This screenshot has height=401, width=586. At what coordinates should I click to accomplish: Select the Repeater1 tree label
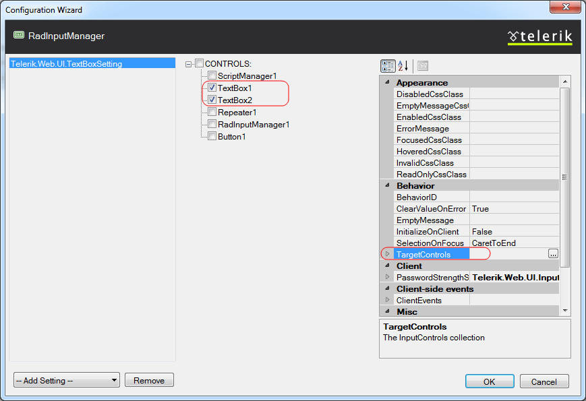point(237,112)
